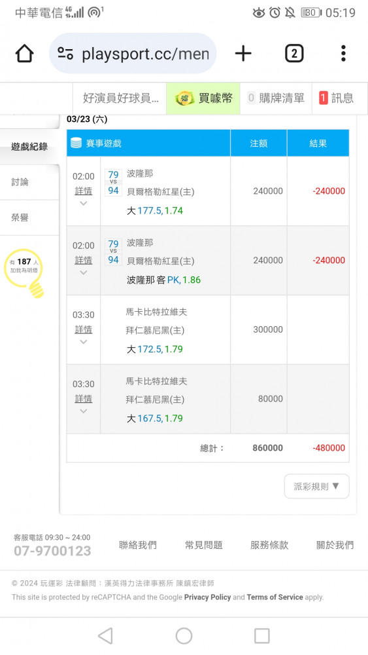Tap the Android home circle button

coord(184,636)
